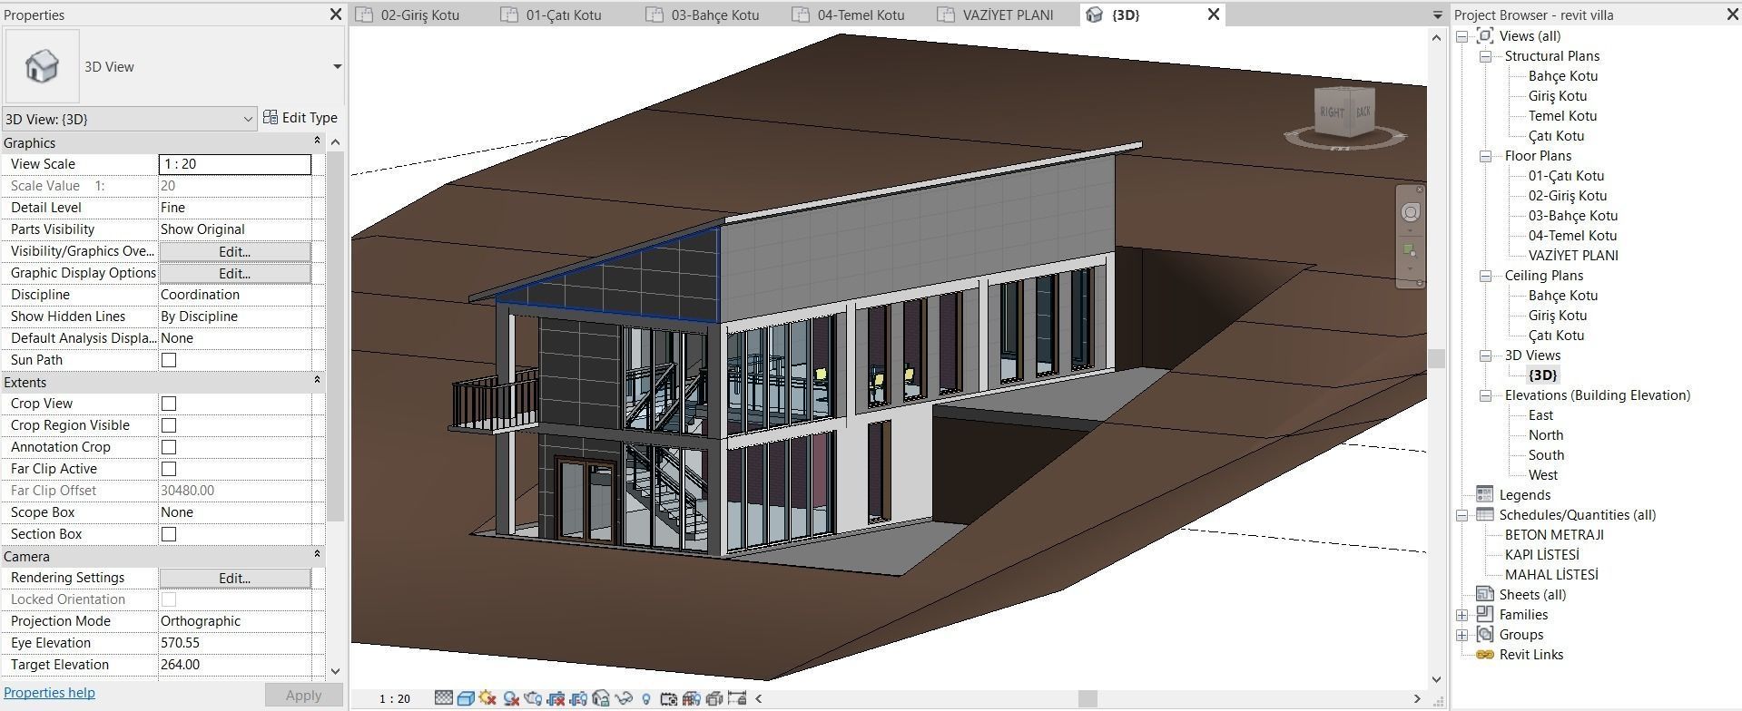Click Show Crop Region icon in view bar
Viewport: 1742px width, 711px height.
578,698
